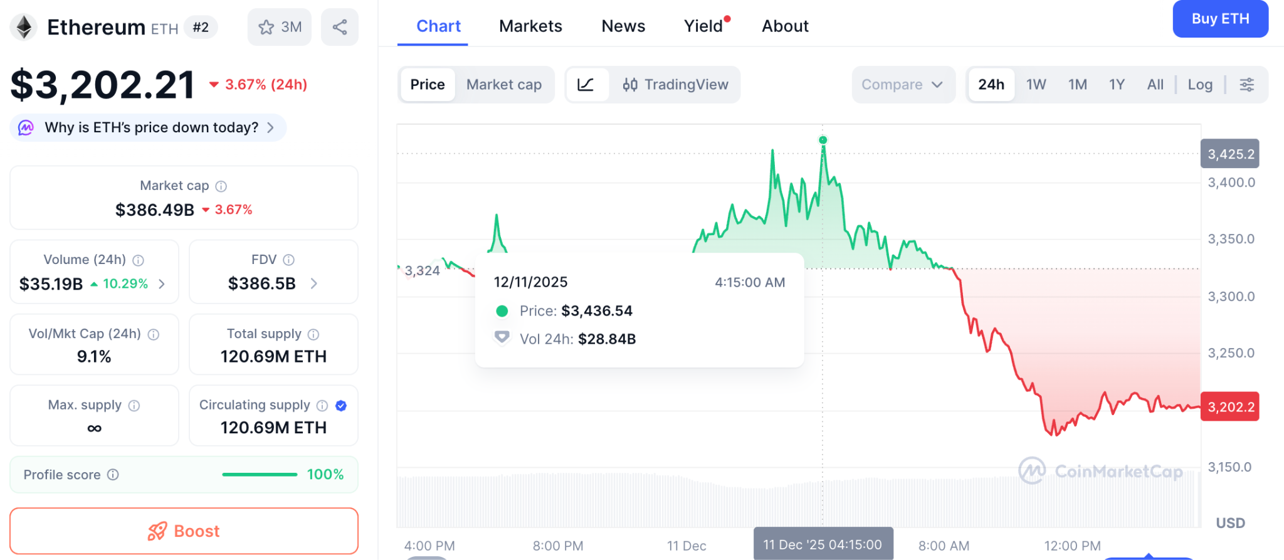The height and width of the screenshot is (560, 1284).
Task: Click the 9.1% Vol/Mkt Cap value
Action: 94,357
